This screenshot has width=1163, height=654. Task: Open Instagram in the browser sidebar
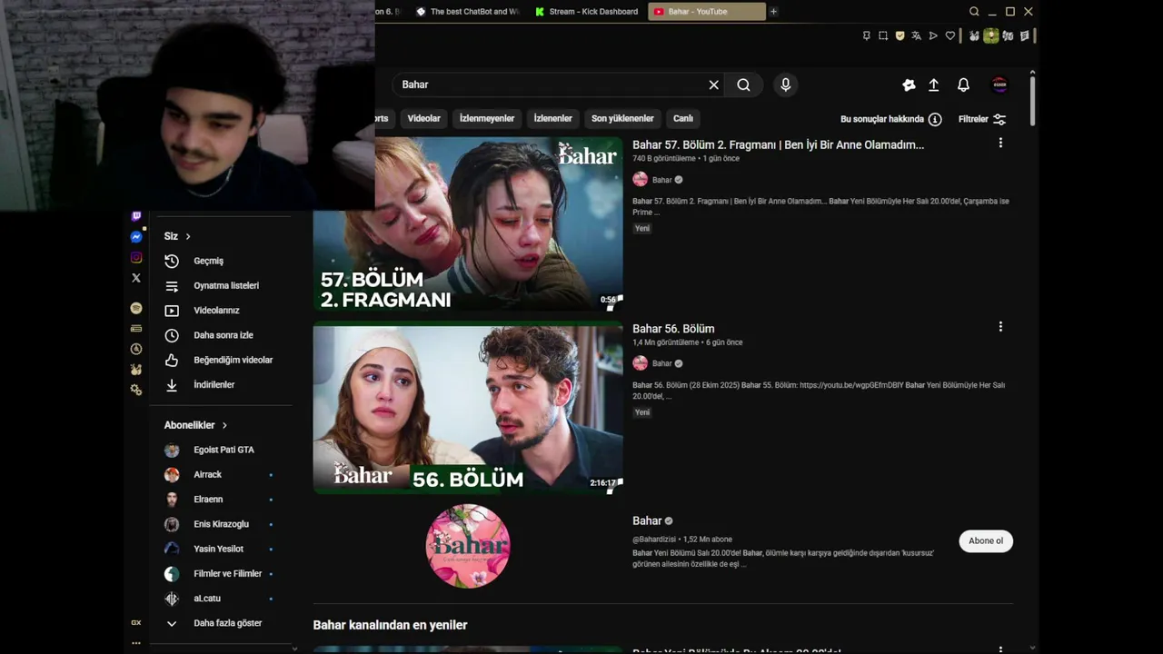(x=136, y=258)
